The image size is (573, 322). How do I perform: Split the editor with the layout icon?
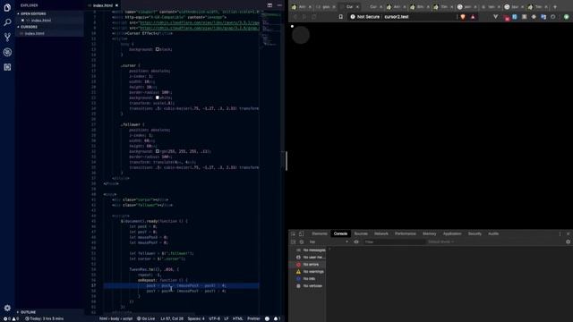coord(269,5)
